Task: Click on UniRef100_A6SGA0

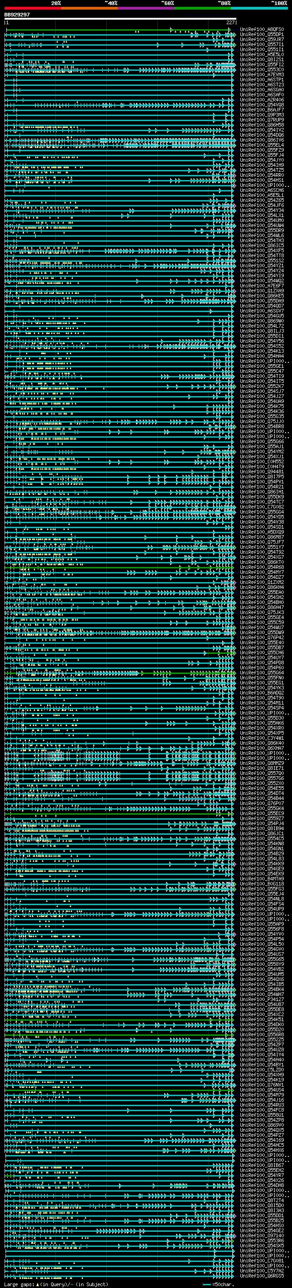Action: (261, 90)
